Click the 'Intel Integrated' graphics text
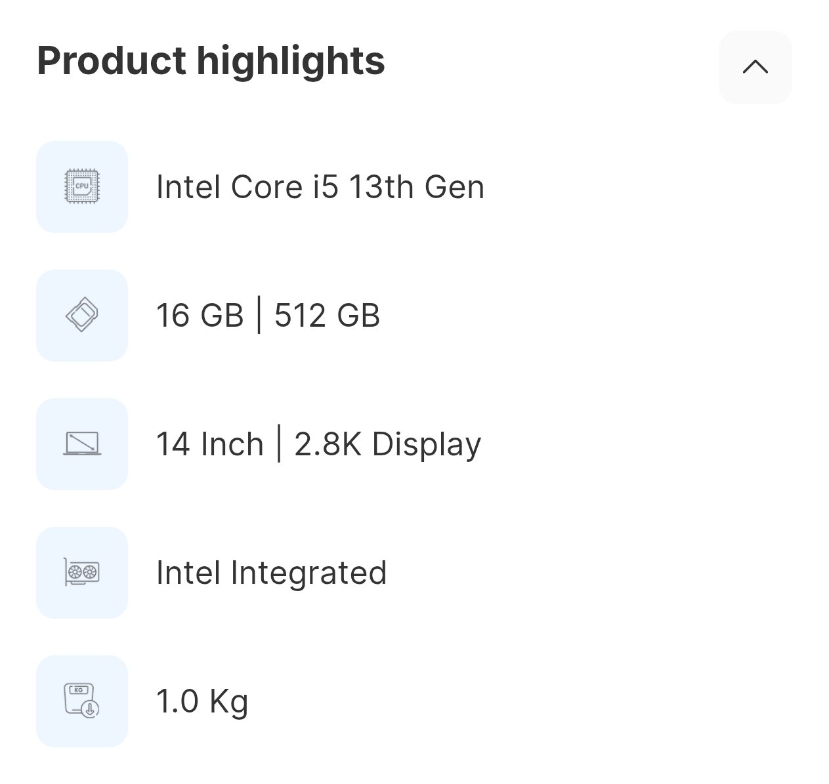 pyautogui.click(x=271, y=573)
